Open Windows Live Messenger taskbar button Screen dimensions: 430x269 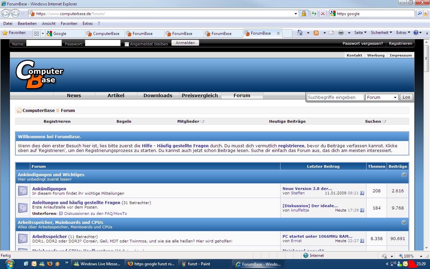[97, 264]
